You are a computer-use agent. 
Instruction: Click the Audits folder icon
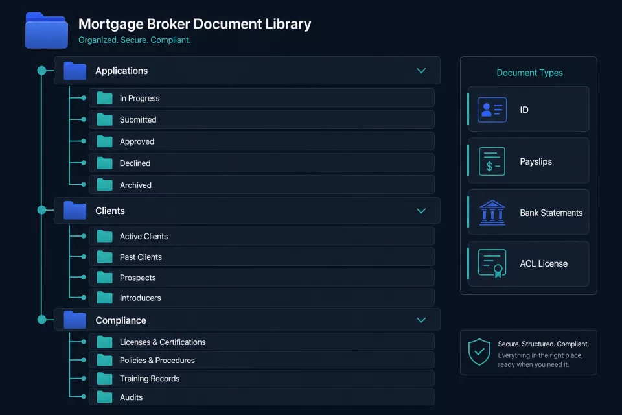tap(105, 397)
